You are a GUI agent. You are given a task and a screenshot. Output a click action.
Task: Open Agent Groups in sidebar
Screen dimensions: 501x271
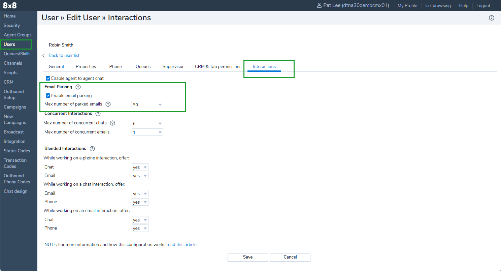[x=18, y=35]
